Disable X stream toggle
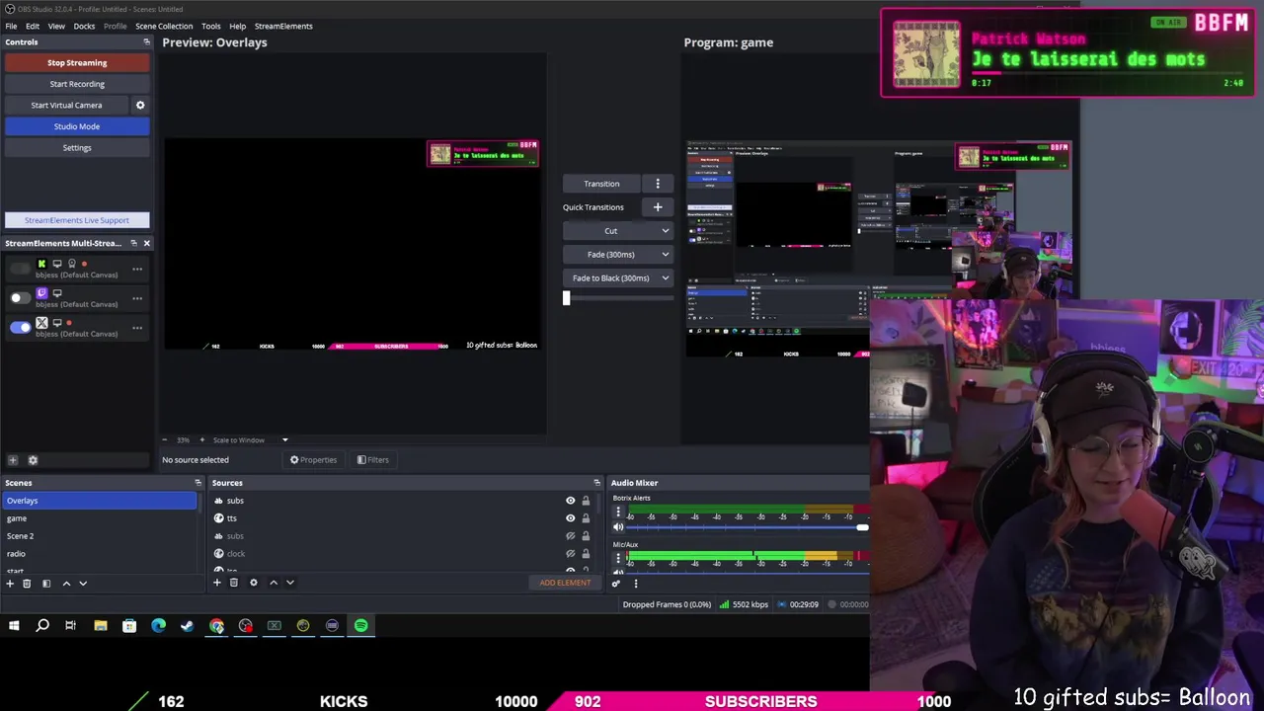This screenshot has height=711, width=1264. pos(20,328)
